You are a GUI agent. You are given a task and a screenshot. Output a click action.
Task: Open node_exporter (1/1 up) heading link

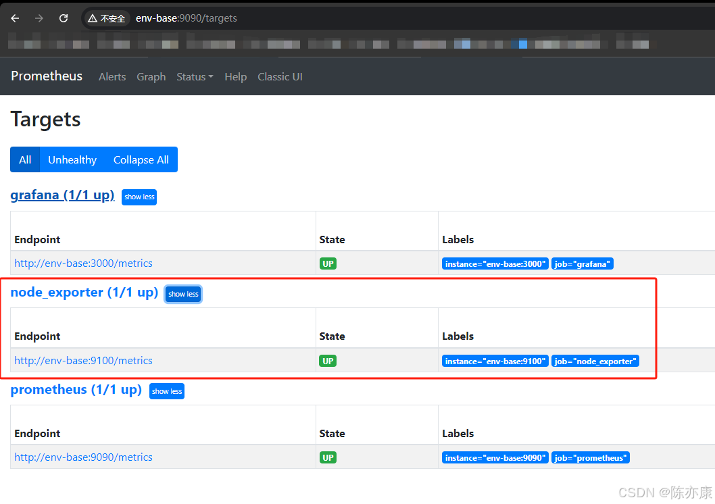[x=84, y=292]
